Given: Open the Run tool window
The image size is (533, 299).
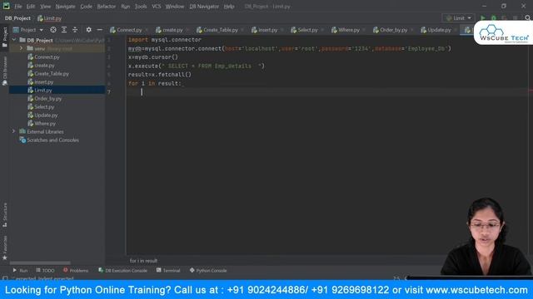Looking at the screenshot, I should 20,271.
